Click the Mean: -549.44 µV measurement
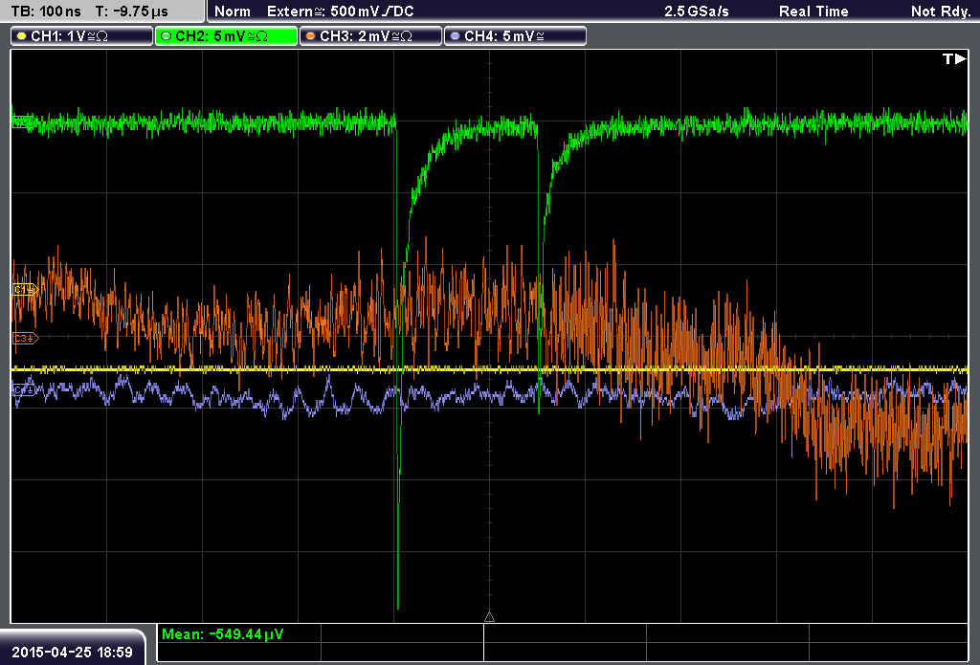 pos(222,634)
